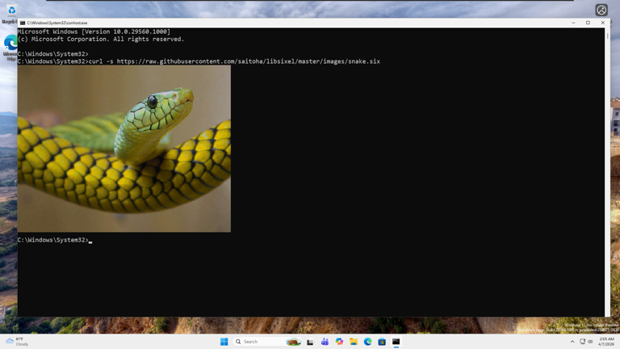Open the Recycle Bin desktop icon
The image size is (620, 349).
click(x=10, y=11)
